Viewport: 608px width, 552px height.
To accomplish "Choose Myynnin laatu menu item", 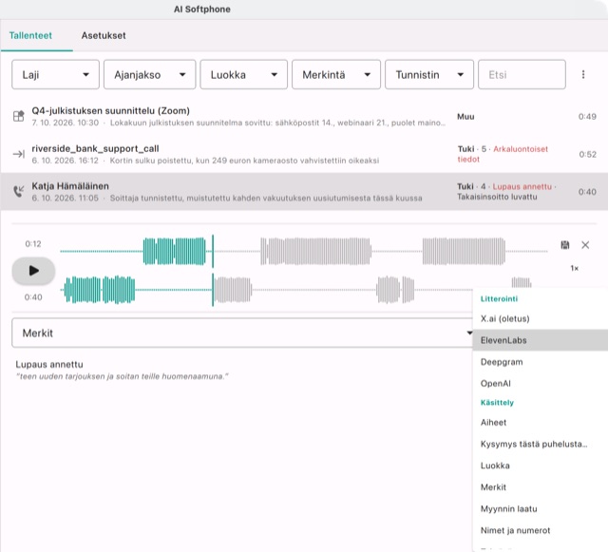I will click(541, 508).
